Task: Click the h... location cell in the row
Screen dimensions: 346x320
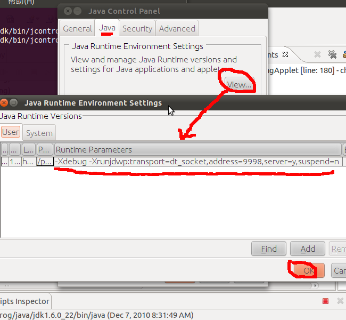Action: [29, 162]
